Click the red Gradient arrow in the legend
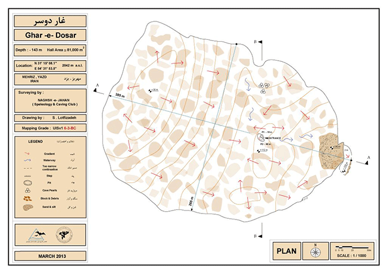This screenshot has height=273, width=387. [27, 153]
